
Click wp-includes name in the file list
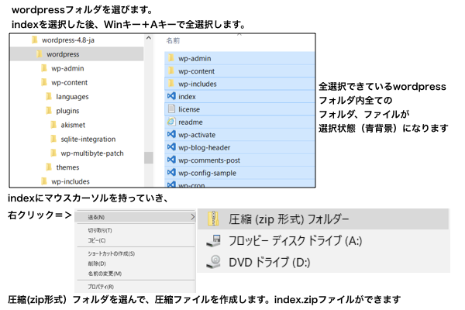click(197, 84)
